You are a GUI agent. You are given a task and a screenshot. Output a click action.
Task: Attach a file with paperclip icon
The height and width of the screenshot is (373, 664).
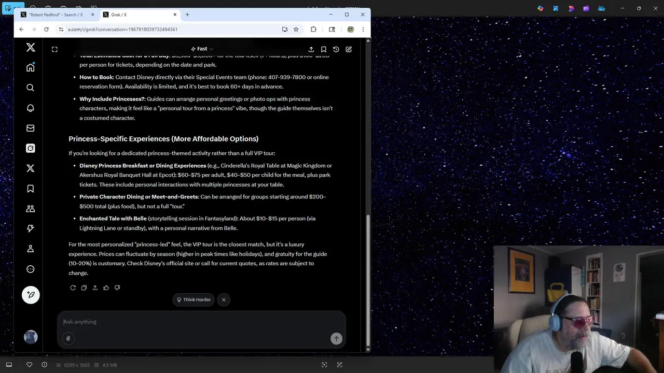tap(68, 338)
